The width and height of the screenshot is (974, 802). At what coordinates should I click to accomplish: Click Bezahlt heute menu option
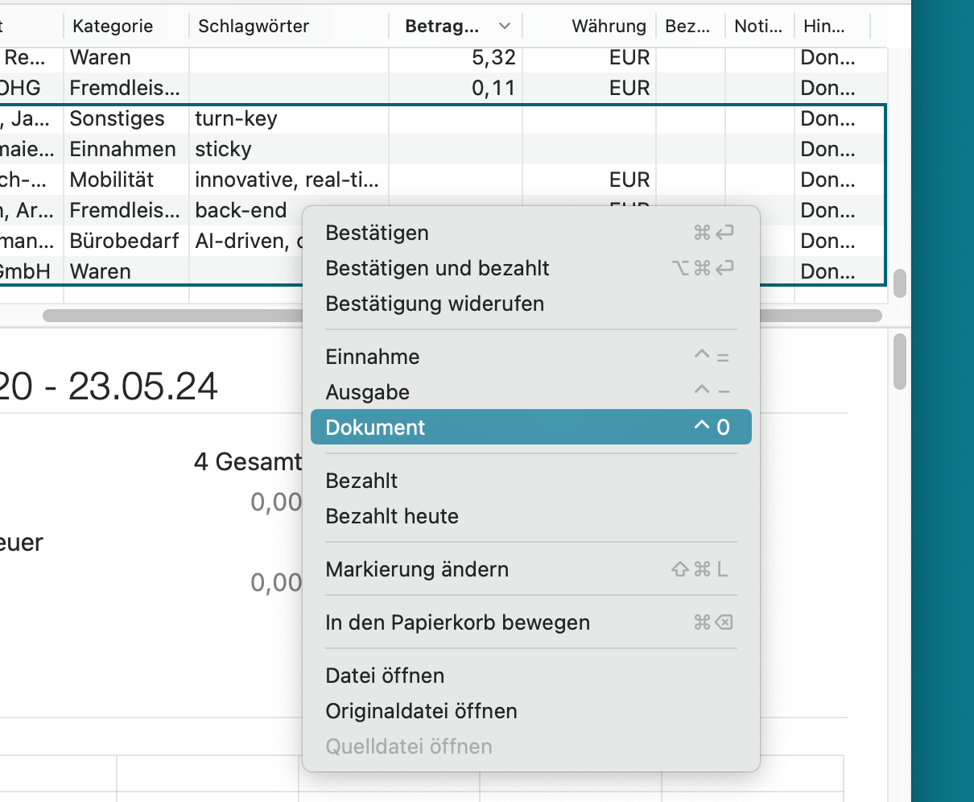(x=392, y=516)
